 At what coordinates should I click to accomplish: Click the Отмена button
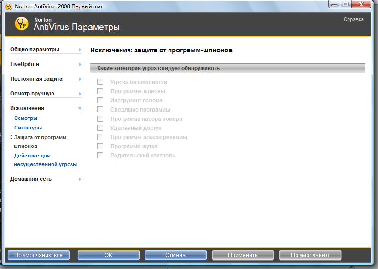point(175,255)
